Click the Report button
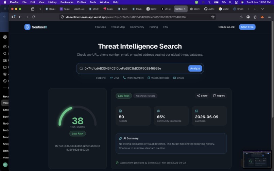This screenshot has height=171, width=274. (219, 96)
